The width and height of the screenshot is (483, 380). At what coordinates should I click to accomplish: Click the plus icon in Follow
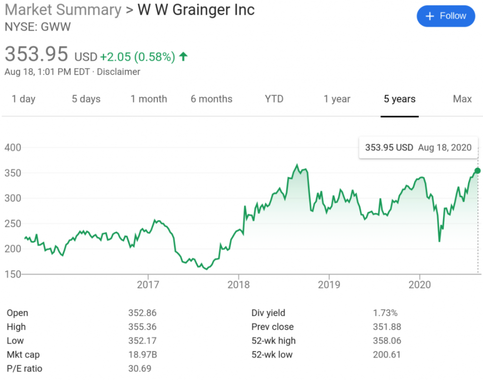pyautogui.click(x=429, y=16)
